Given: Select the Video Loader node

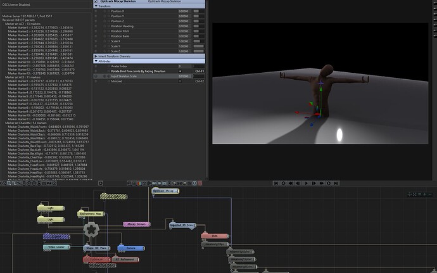Looking at the screenshot, I should click(56, 247).
